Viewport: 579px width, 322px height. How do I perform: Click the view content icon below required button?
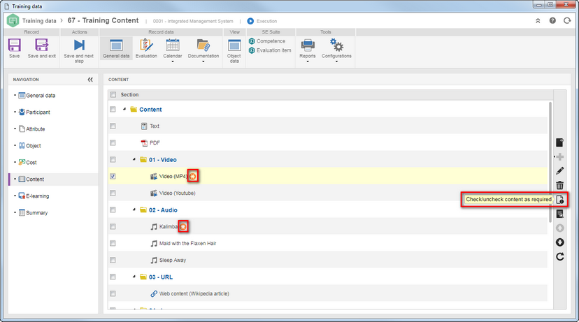point(560,214)
